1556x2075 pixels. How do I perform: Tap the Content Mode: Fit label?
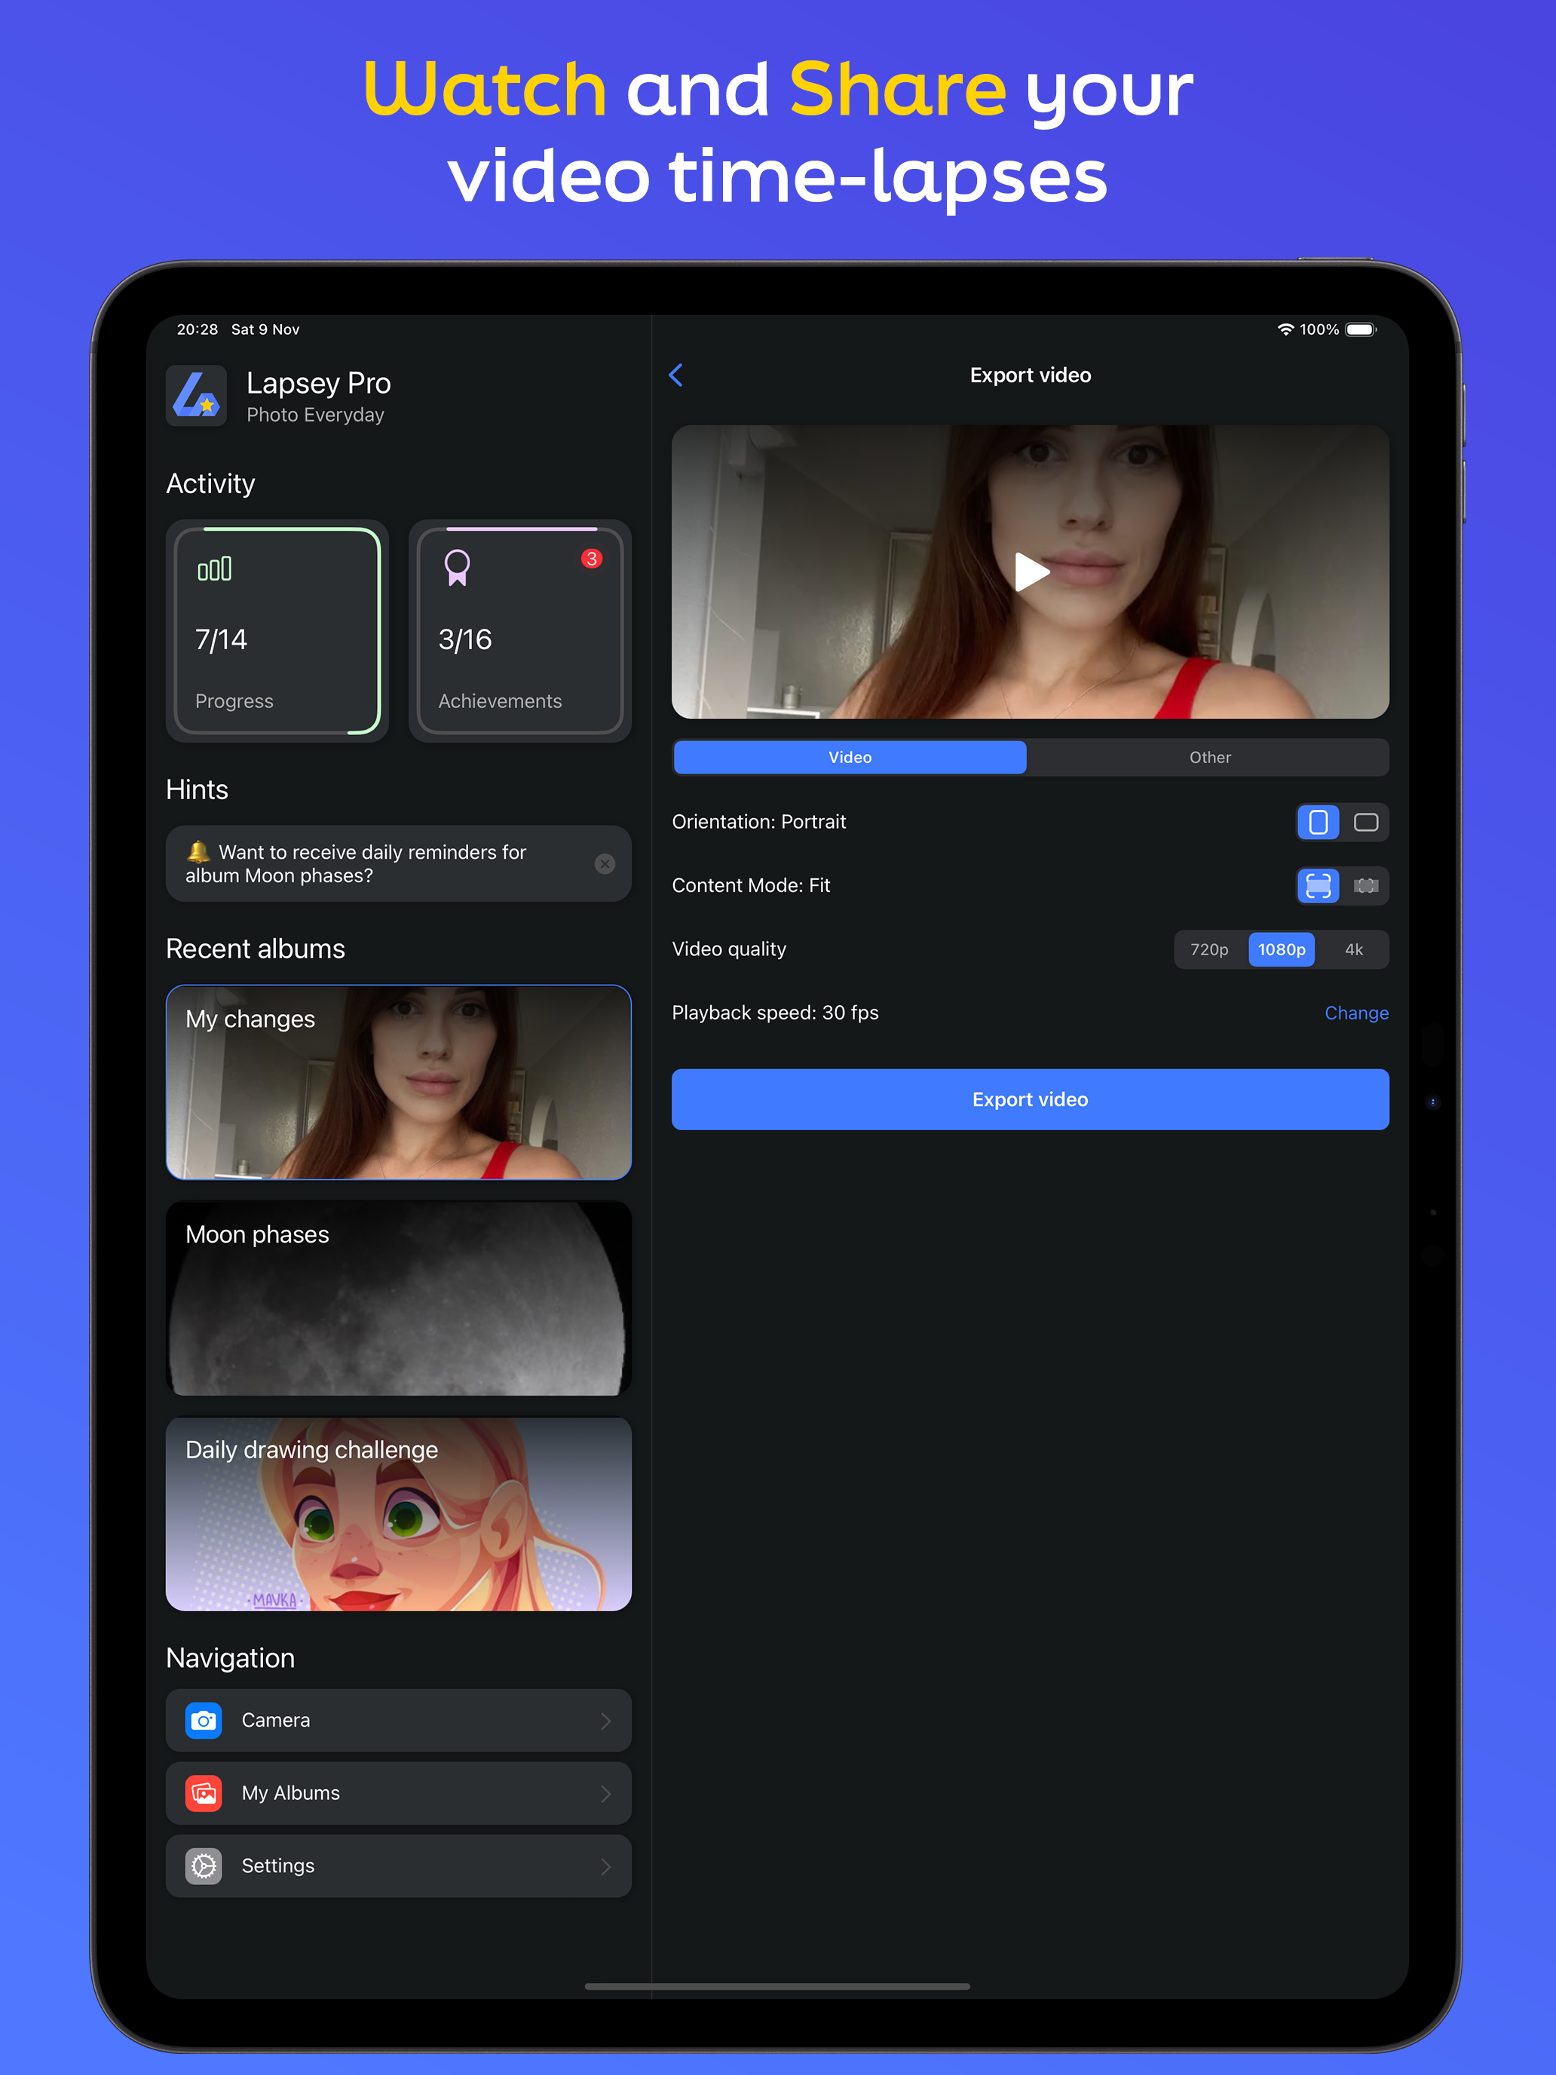pyautogui.click(x=752, y=885)
